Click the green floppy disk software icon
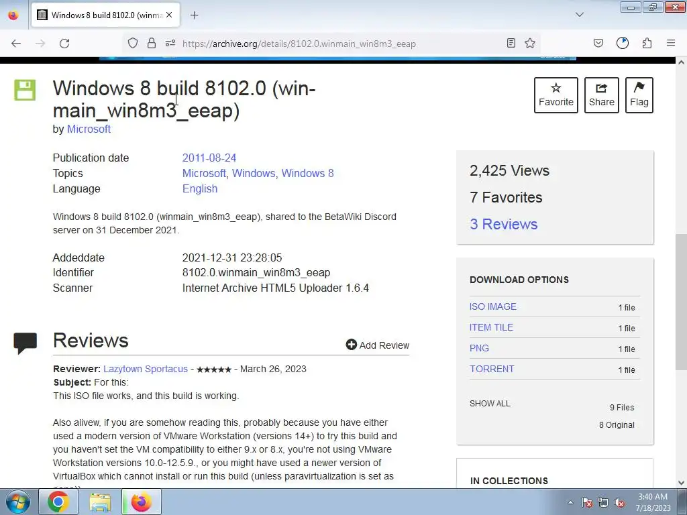 tap(25, 90)
